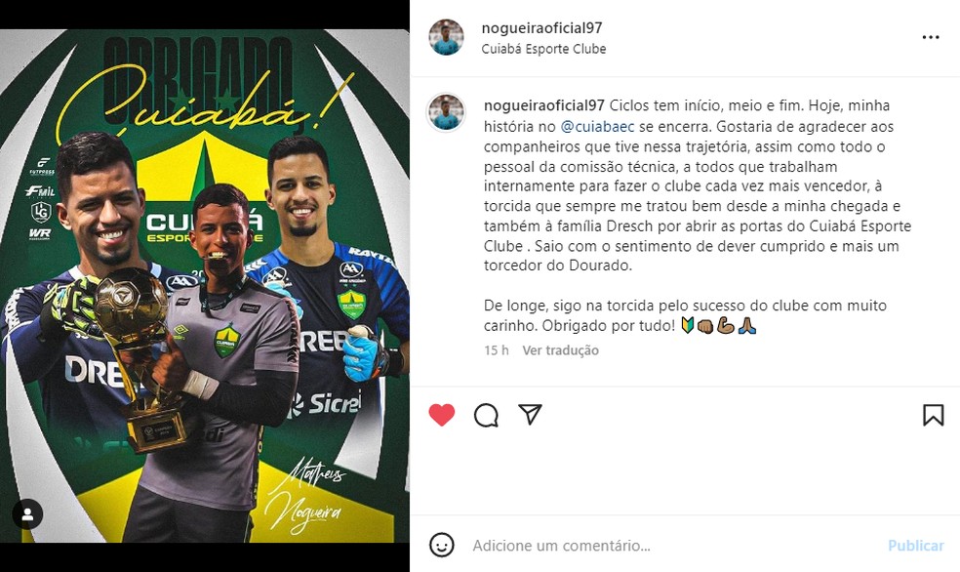Image resolution: width=960 pixels, height=572 pixels.
Task: Click the 15 h timestamp
Action: pos(497,350)
